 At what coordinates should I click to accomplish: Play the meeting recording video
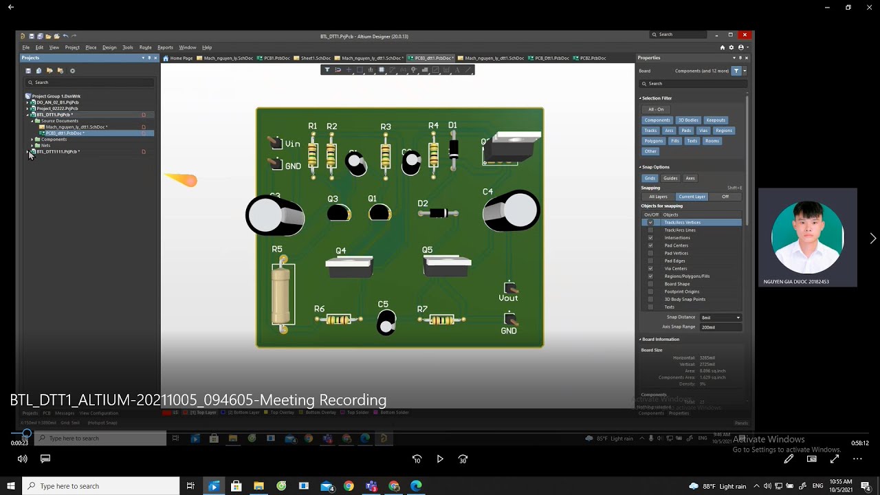[x=440, y=459]
